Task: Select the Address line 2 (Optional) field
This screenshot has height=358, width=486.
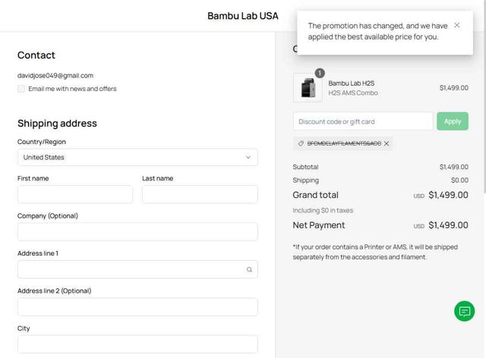Action: (137, 306)
